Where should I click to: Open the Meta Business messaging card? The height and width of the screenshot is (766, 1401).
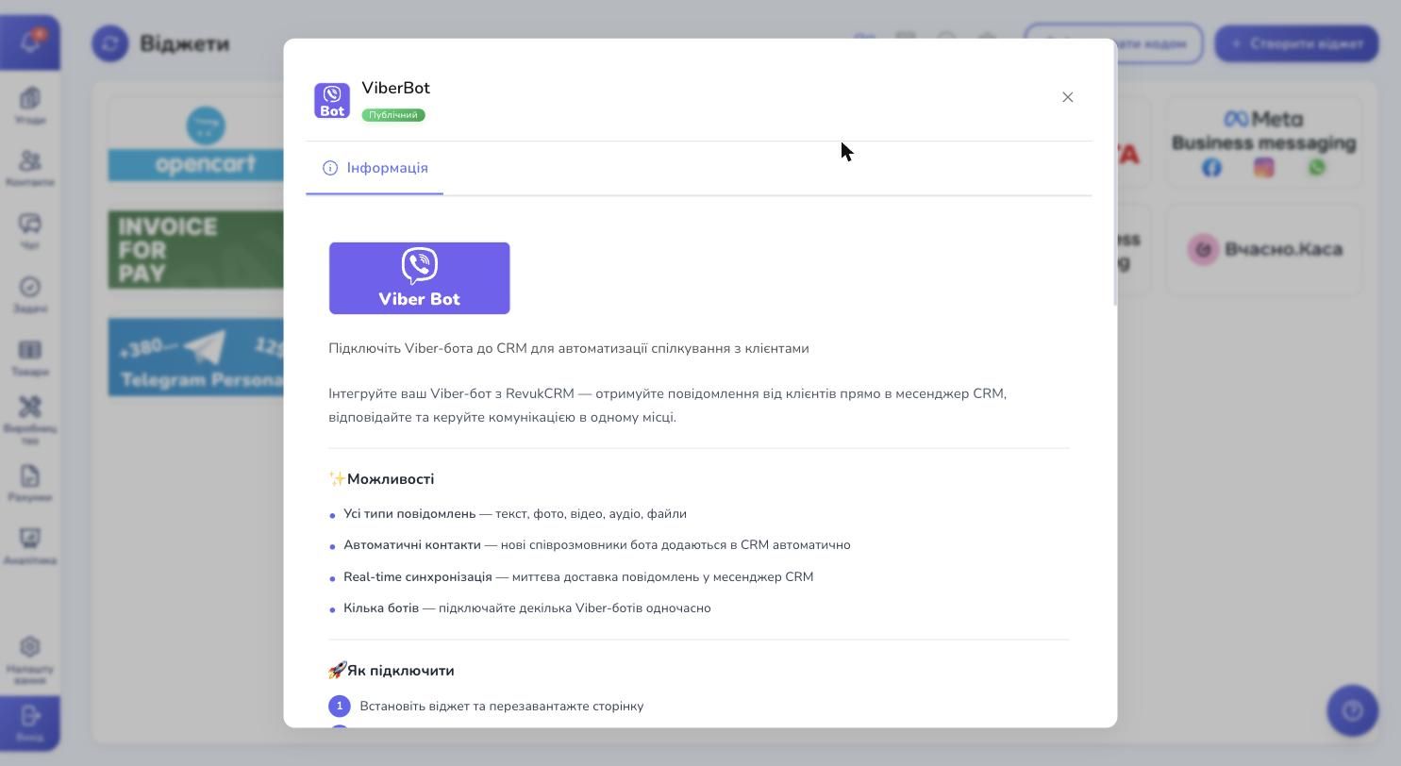(x=1264, y=142)
